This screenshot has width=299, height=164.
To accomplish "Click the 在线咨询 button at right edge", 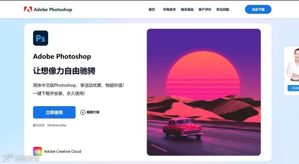I will (x=294, y=88).
